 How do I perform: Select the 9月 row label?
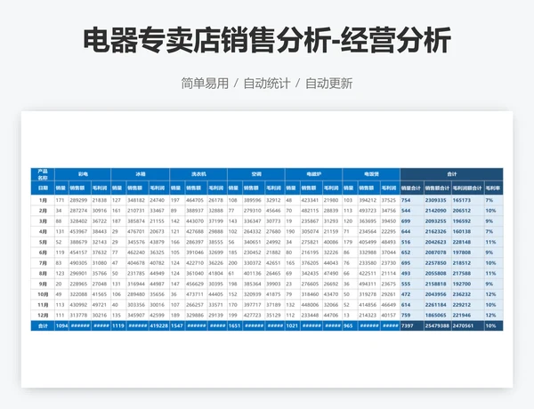coord(43,284)
